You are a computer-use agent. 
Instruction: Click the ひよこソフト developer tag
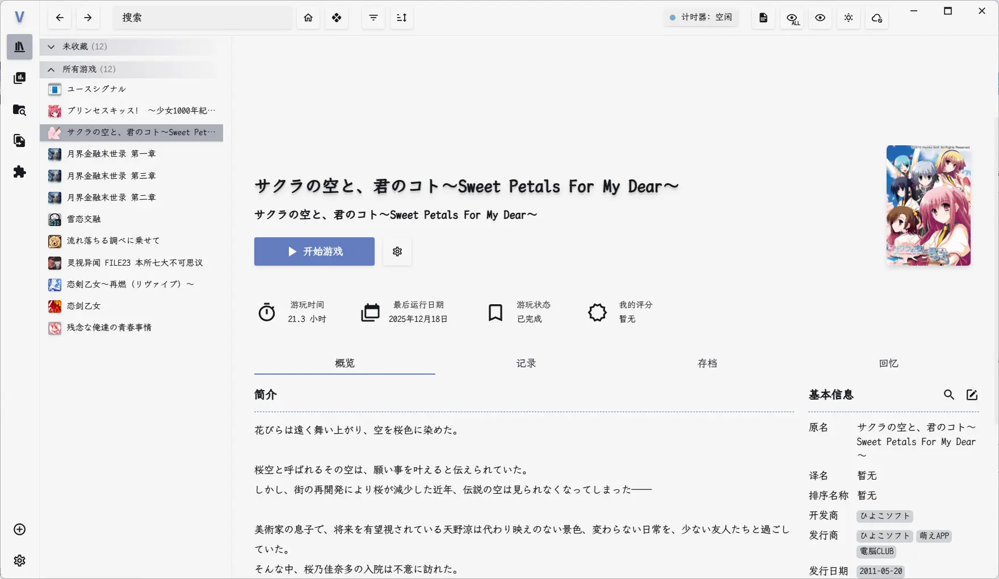point(884,516)
